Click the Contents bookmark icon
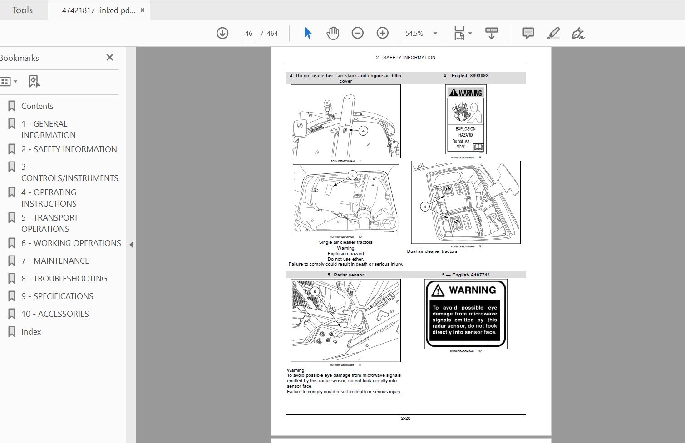Image resolution: width=685 pixels, height=443 pixels. click(x=12, y=106)
